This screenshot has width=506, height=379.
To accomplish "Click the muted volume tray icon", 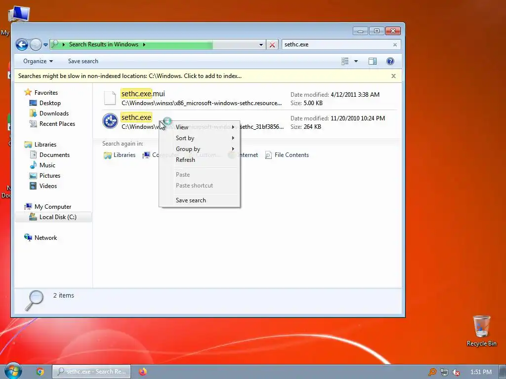I will 456,372.
